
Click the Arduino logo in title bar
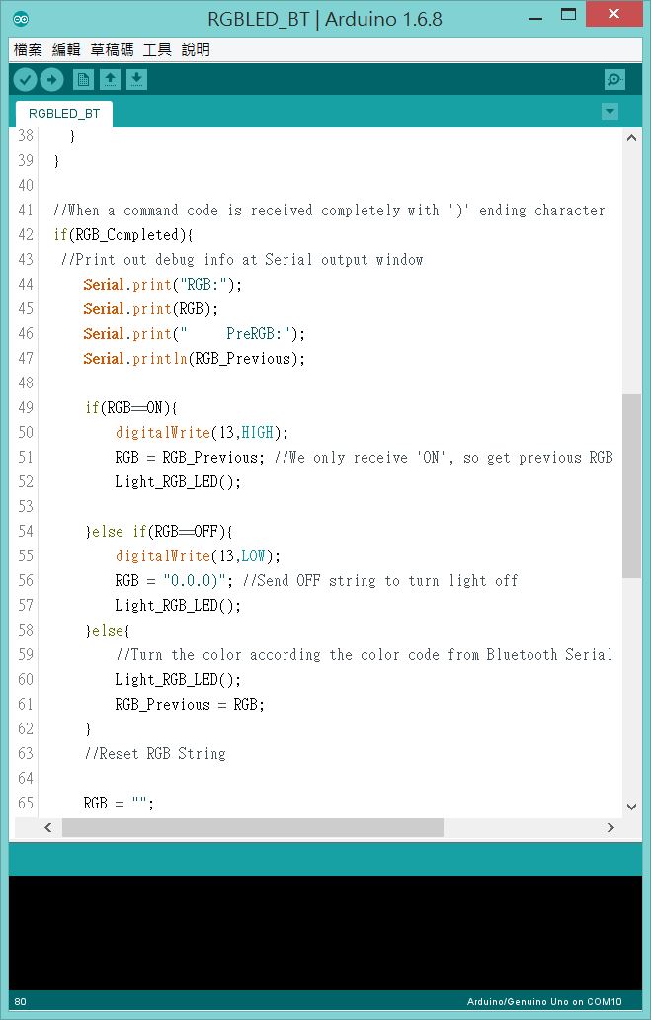point(22,19)
